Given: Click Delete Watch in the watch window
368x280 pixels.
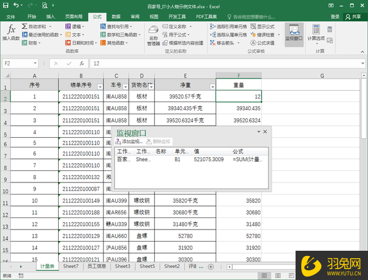Looking at the screenshot, I should tap(158, 141).
